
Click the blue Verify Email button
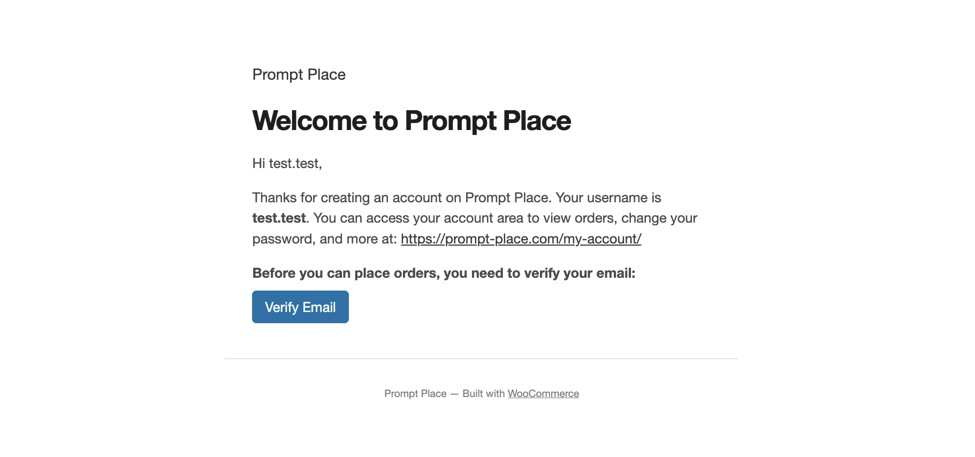pyautogui.click(x=300, y=307)
